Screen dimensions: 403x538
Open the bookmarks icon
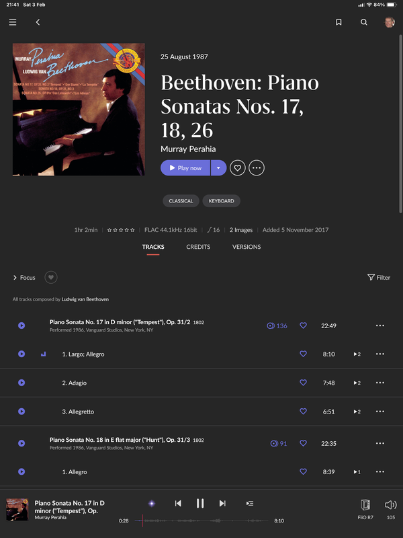tap(339, 22)
